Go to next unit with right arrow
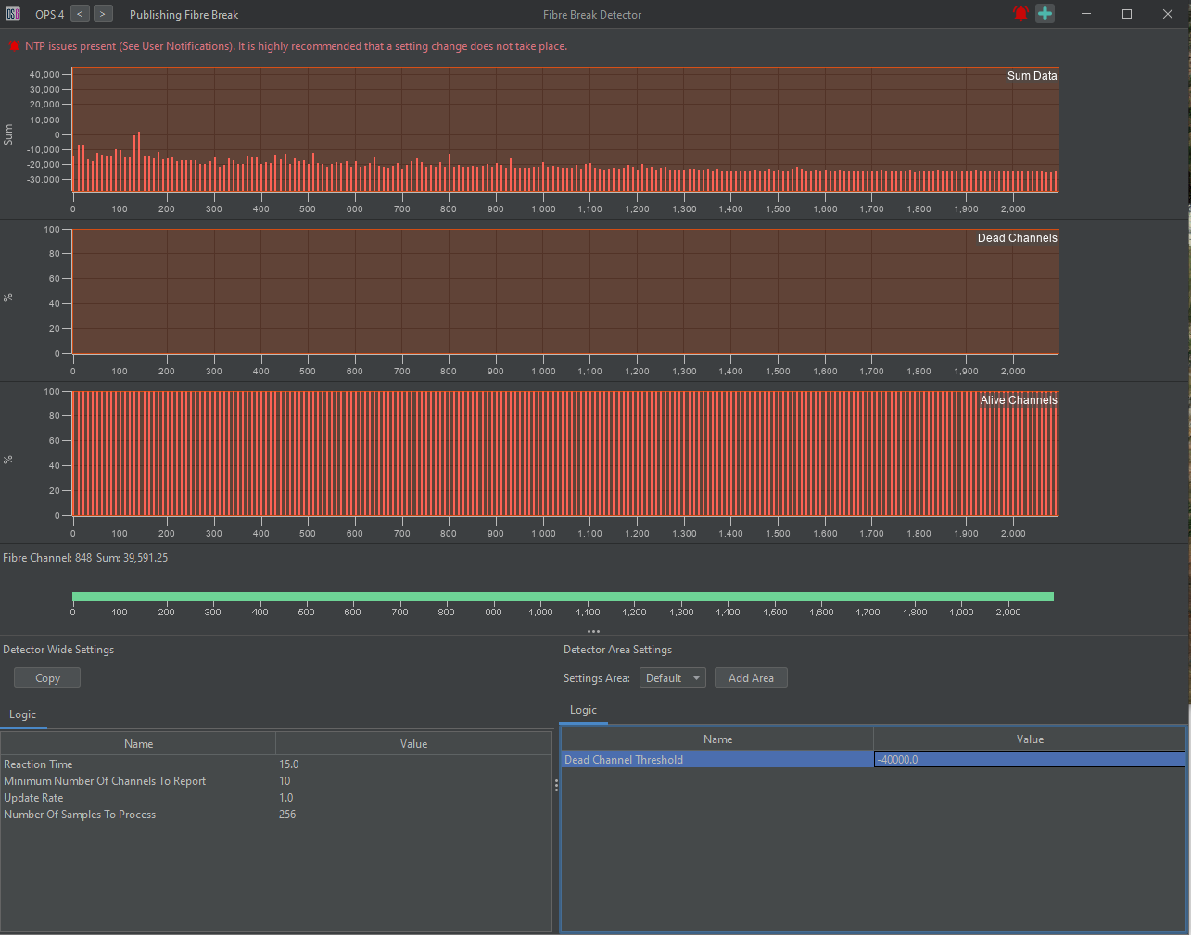Image resolution: width=1191 pixels, height=935 pixels. 103,14
